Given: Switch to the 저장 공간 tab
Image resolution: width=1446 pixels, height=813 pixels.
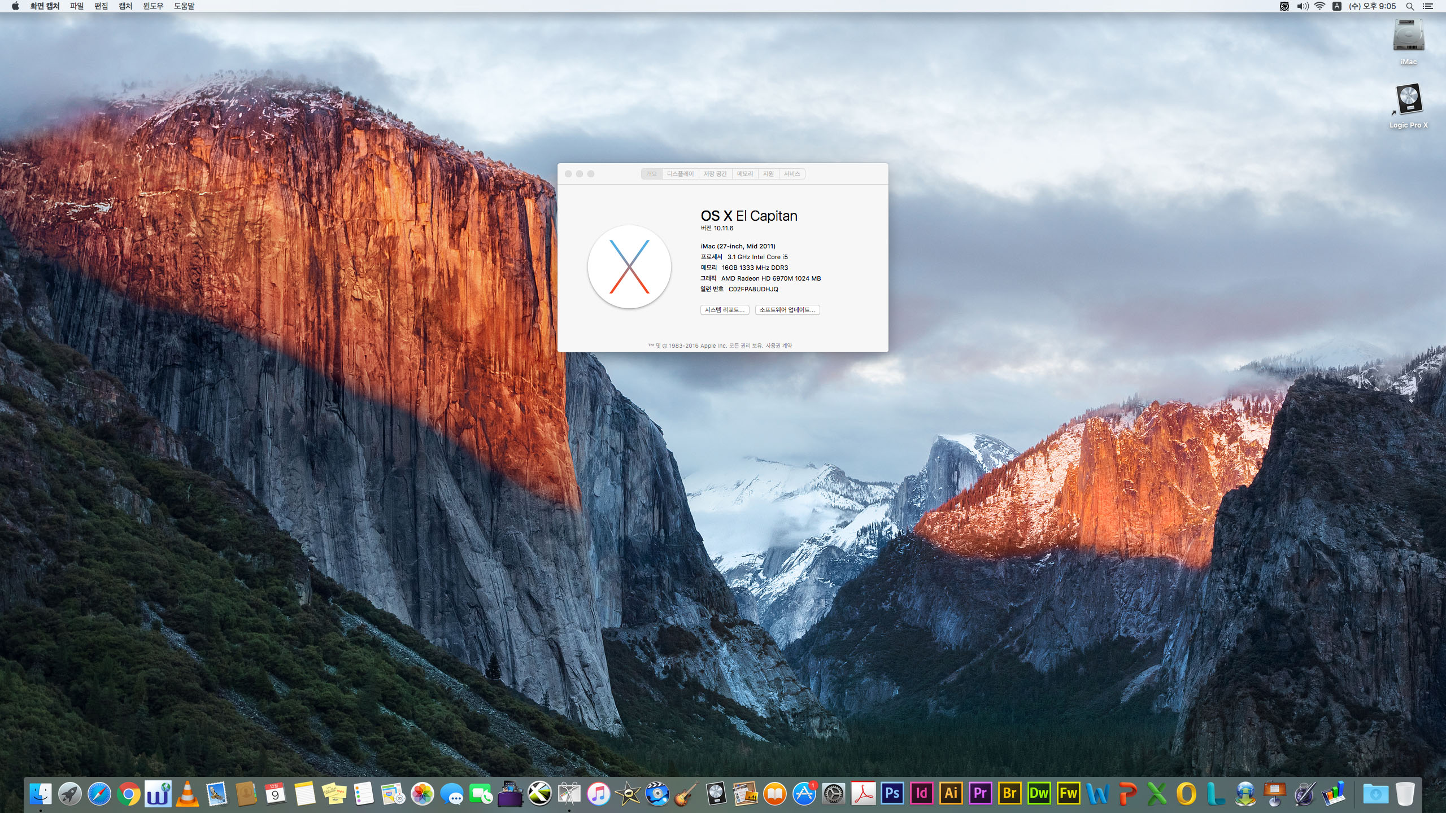Looking at the screenshot, I should (715, 174).
